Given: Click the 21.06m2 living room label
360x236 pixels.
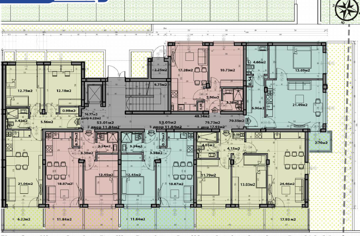Looking at the screenshot, I should coord(24,184).
